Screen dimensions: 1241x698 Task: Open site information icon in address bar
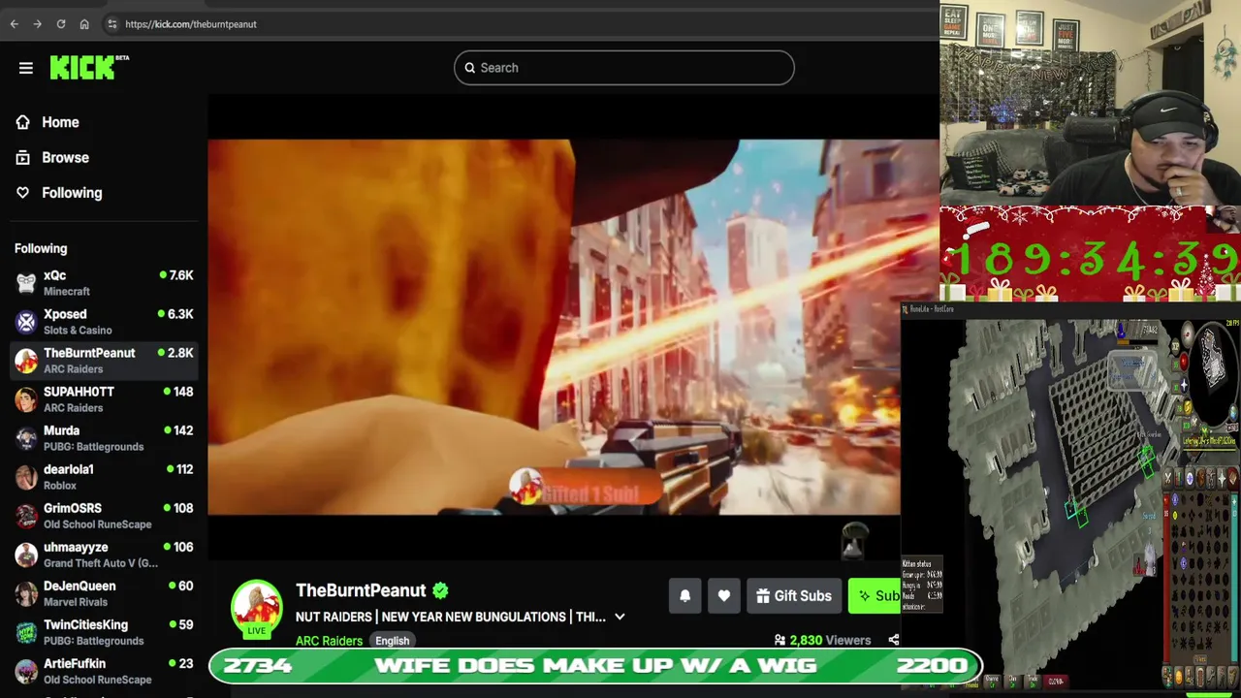pos(111,24)
